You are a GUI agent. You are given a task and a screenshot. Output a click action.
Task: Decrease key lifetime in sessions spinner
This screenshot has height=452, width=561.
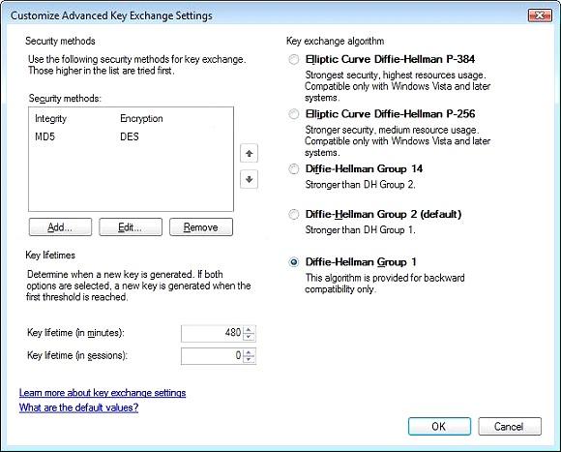[x=249, y=359]
